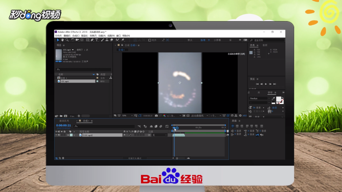Open the 50% magnification dropdown
Screen dimensions: 342x192
pos(127,116)
